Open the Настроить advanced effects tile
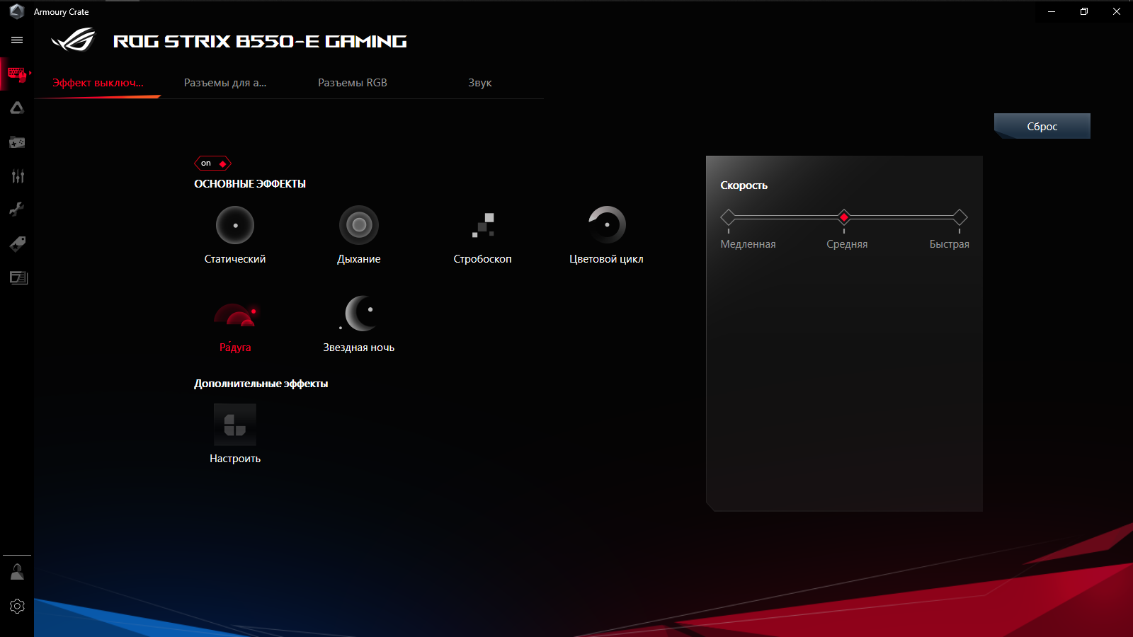This screenshot has width=1133, height=637. (235, 434)
